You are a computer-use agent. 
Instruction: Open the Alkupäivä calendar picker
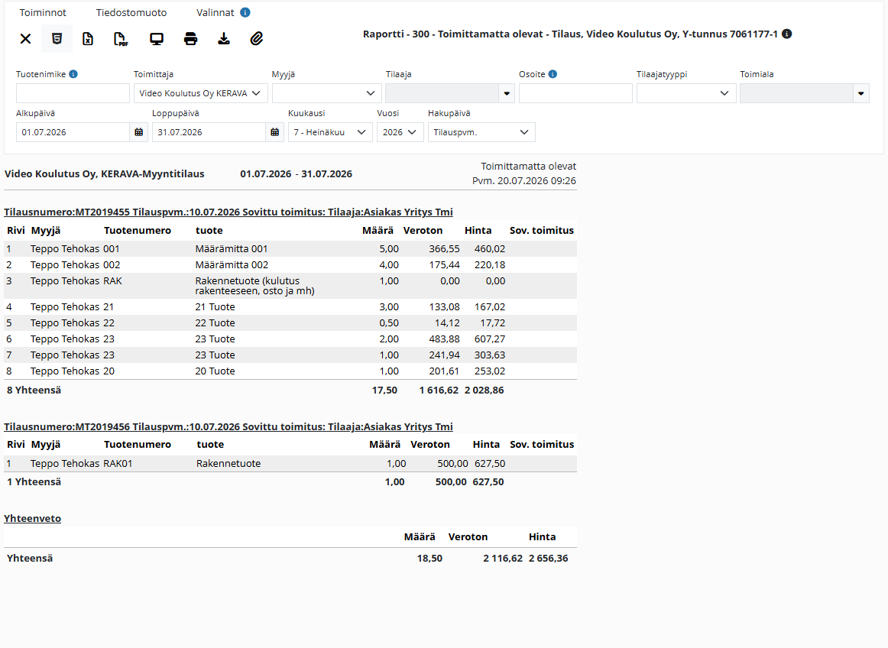[139, 132]
